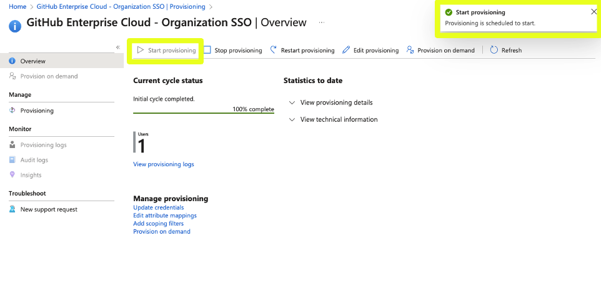Viewport: 601px width, 303px height.
Task: Open the Add scoping filters link
Action: point(158,223)
